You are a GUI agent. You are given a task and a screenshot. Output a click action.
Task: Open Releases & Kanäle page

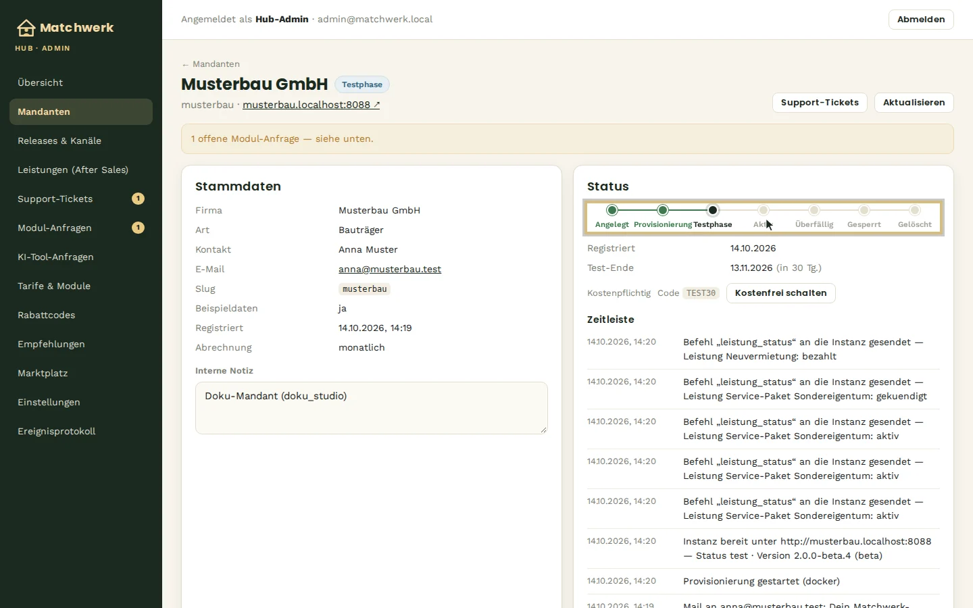(x=81, y=141)
